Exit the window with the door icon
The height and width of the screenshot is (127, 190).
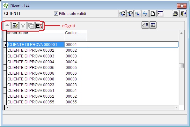[x=183, y=14]
